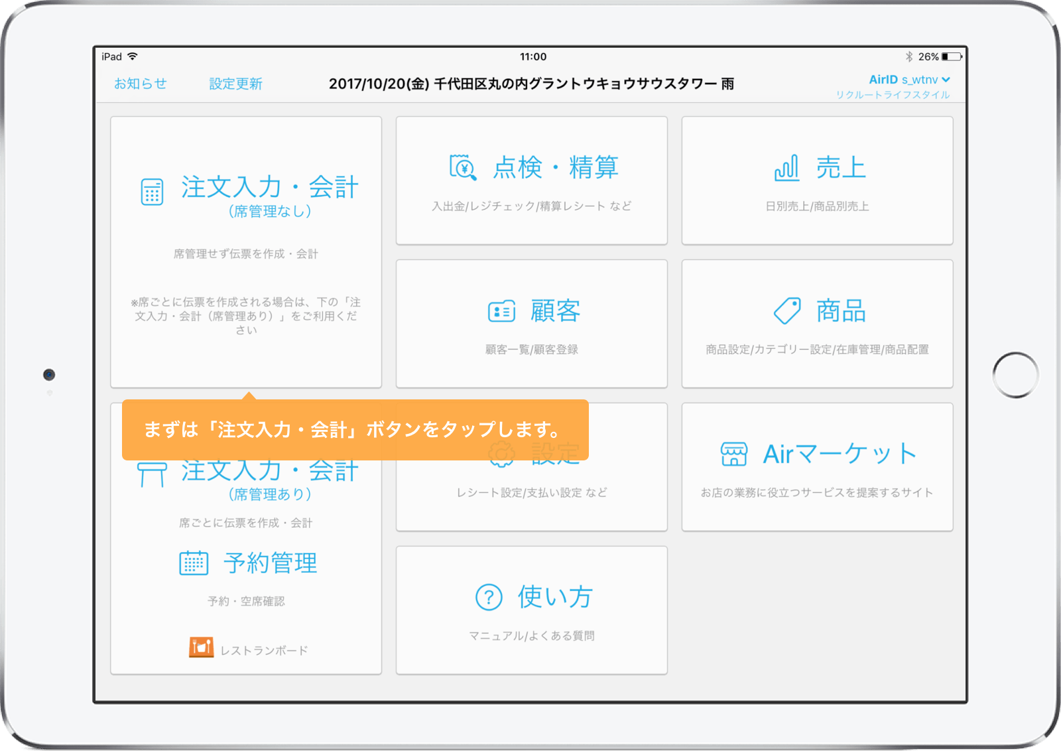Tap the reservation calendar icon
The width and height of the screenshot is (1061, 751).
(194, 563)
